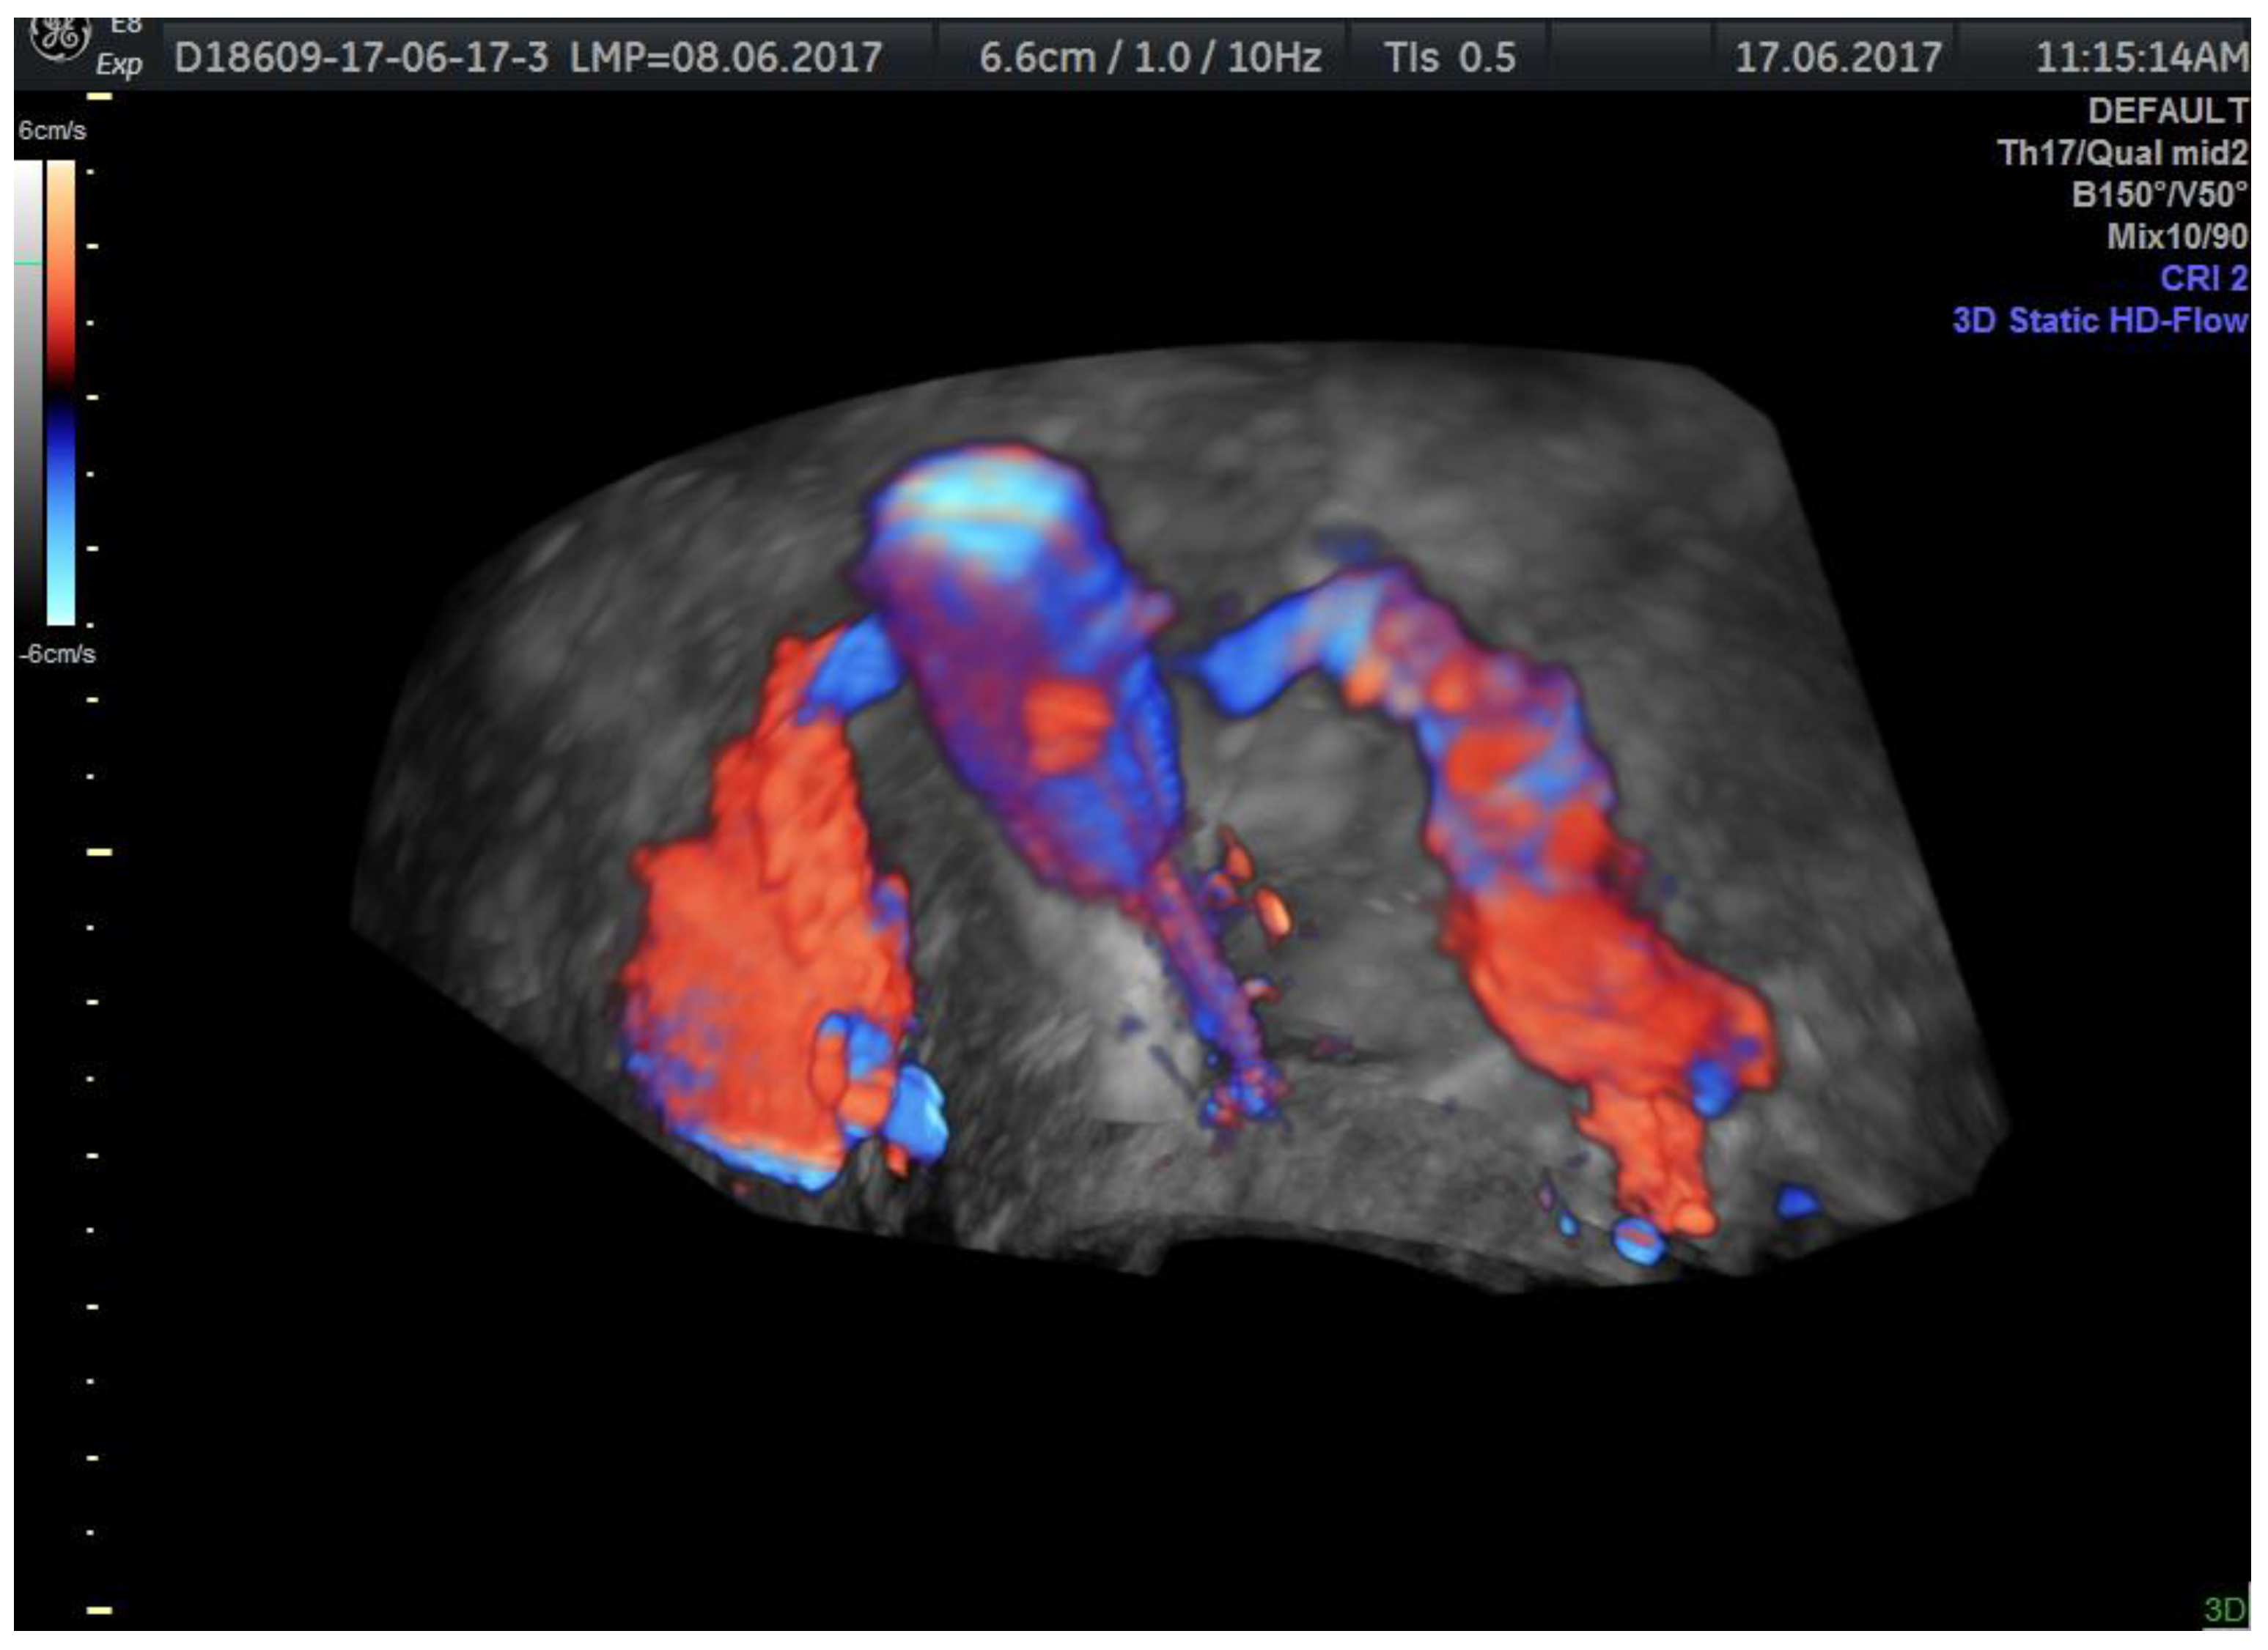Click the green baseline marker on gray bar
This screenshot has width=2268, height=1650.
click(28, 263)
